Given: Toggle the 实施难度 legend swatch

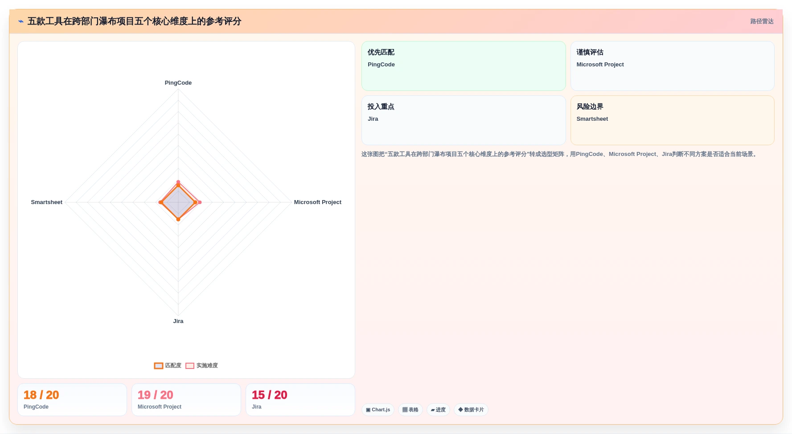Looking at the screenshot, I should pyautogui.click(x=190, y=366).
